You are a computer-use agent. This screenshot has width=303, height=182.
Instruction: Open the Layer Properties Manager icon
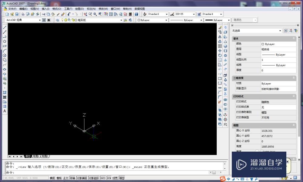(57, 20)
